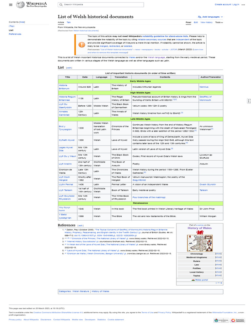Open the Mobile view footer link

[77, 320]
